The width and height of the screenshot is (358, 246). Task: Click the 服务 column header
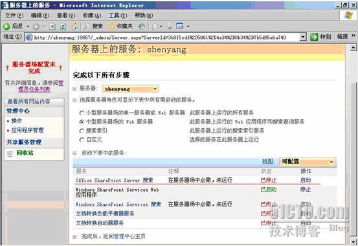(81, 172)
